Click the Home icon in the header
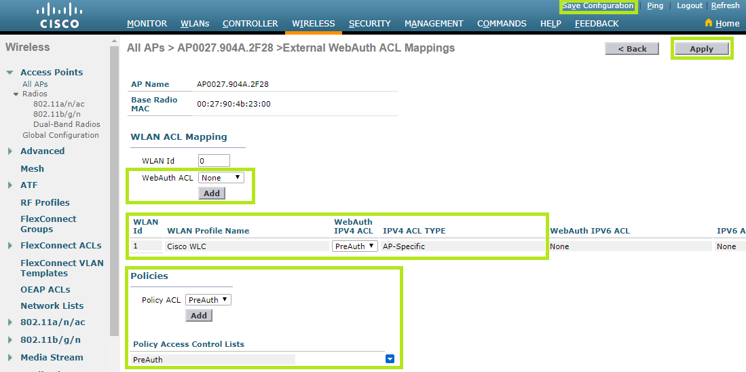Viewport: 746px width, 372px height. (x=709, y=23)
